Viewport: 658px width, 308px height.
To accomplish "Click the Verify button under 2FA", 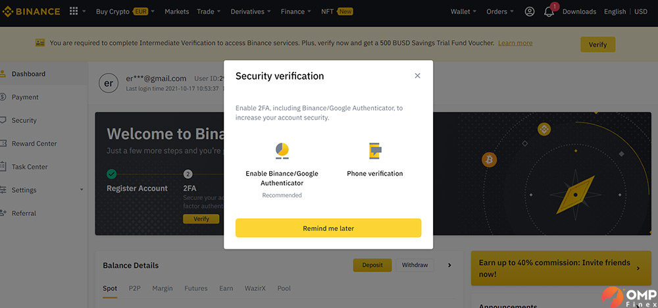I will [201, 218].
